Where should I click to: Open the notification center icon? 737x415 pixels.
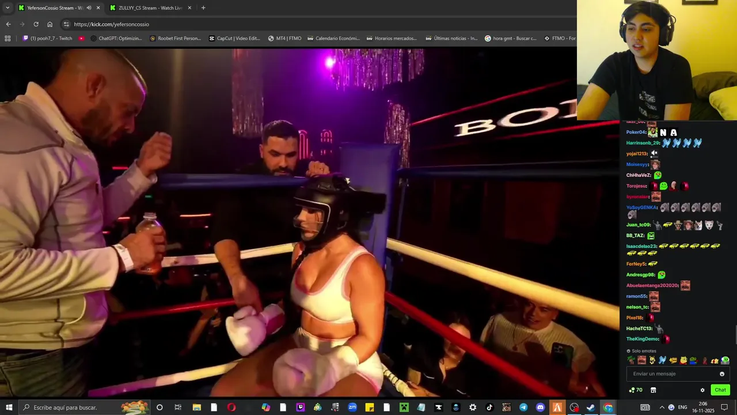click(724, 408)
